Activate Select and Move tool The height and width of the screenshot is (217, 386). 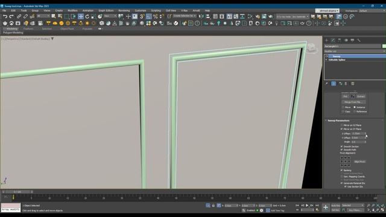pyautogui.click(x=80, y=16)
